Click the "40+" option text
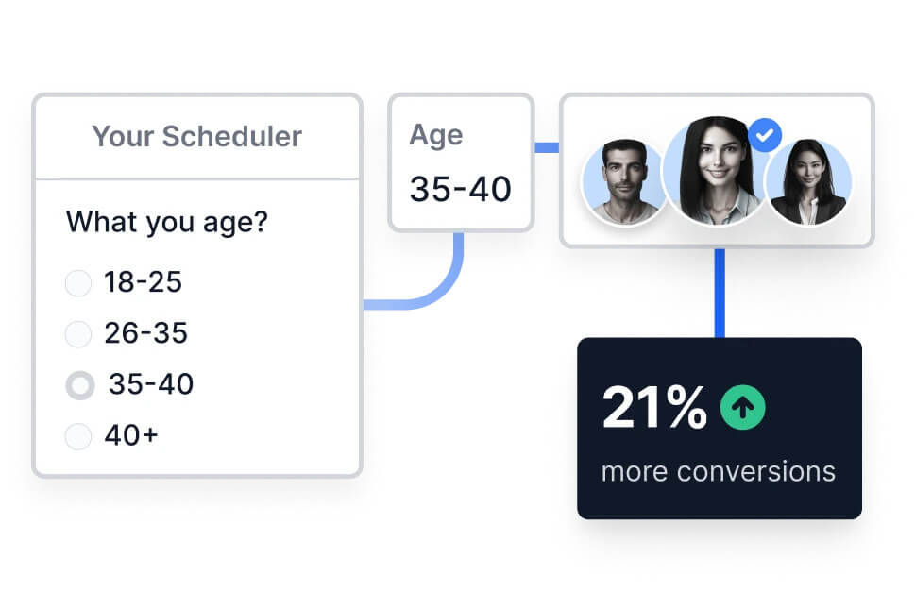The width and height of the screenshot is (915, 609). (131, 436)
